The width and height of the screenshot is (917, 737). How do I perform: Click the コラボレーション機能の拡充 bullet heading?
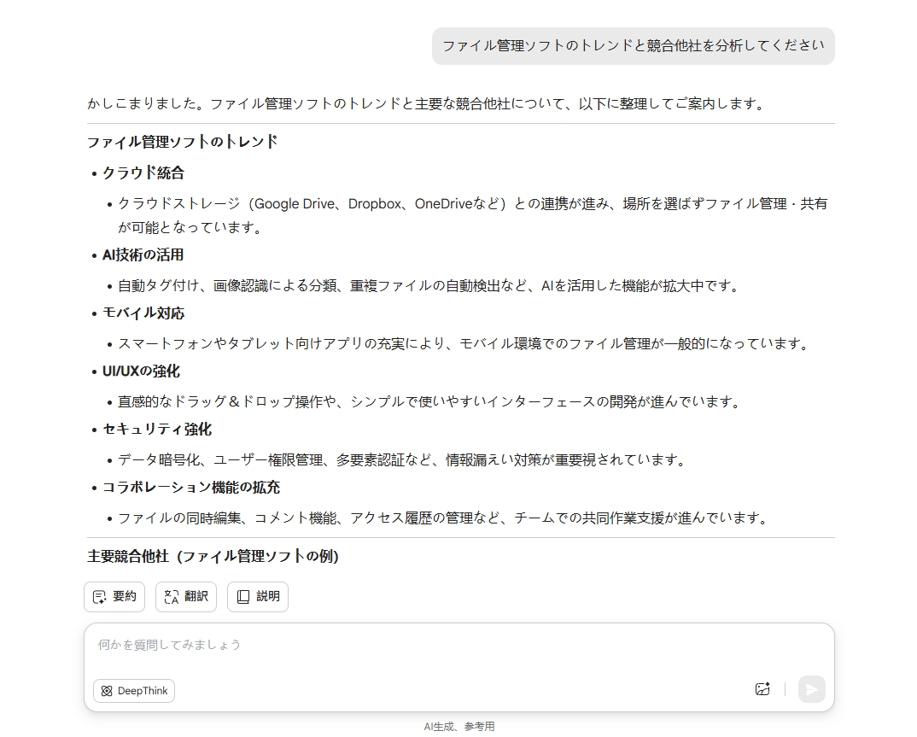coord(191,488)
